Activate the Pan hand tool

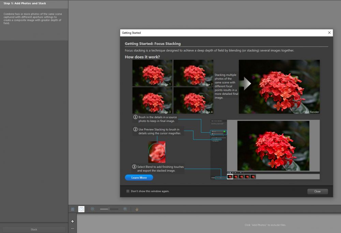[137, 209]
